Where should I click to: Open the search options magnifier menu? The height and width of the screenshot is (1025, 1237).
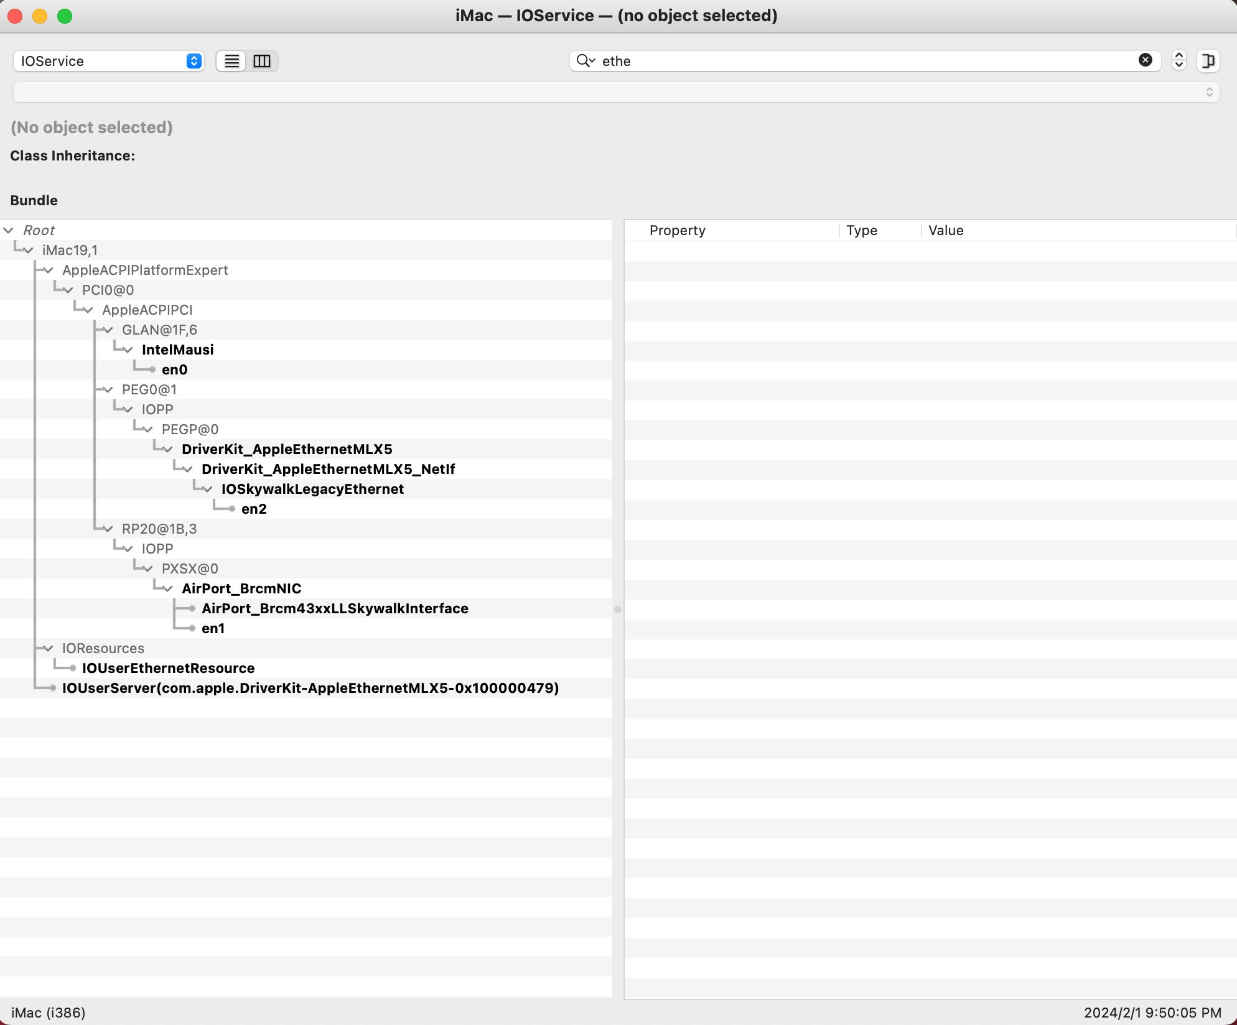point(585,61)
